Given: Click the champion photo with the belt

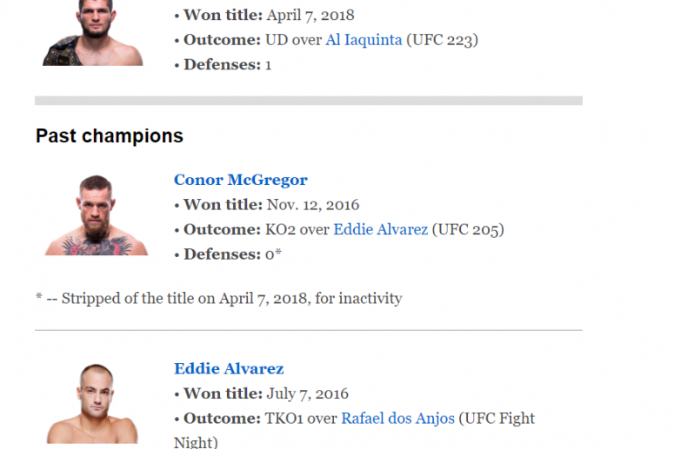Looking at the screenshot, I should tap(92, 33).
